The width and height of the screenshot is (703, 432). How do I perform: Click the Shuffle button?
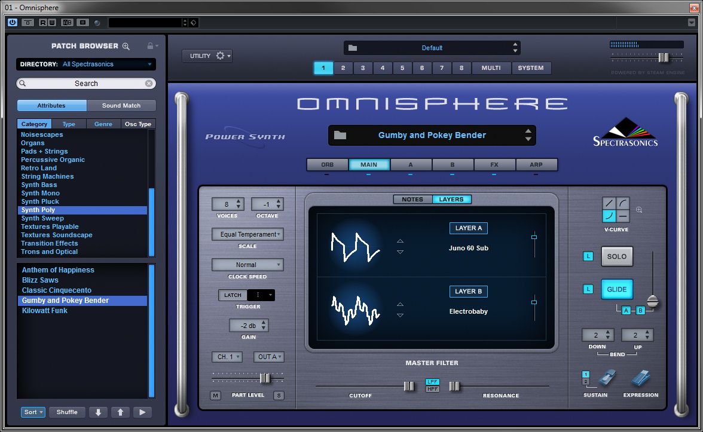click(67, 412)
